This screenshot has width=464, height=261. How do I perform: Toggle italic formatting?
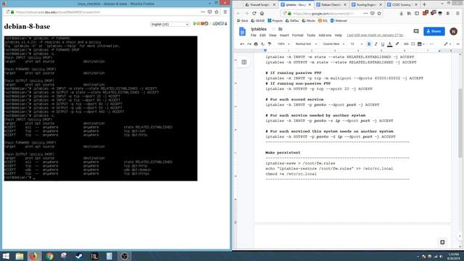coord(376,44)
